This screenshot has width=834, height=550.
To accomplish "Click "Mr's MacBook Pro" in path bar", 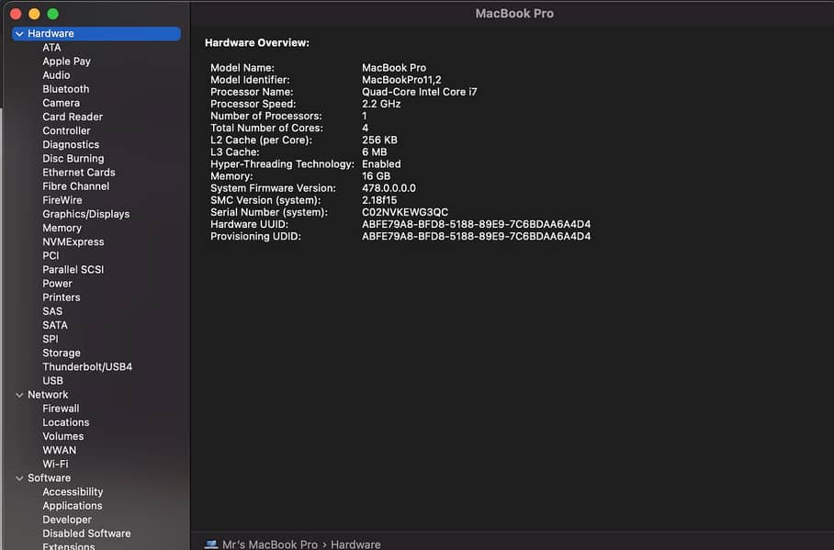I will tap(270, 544).
